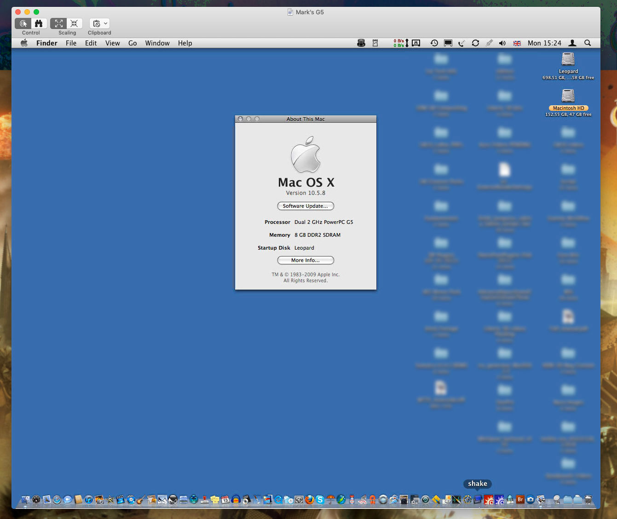Open Finder in the Dock
617x519 pixels.
pos(25,500)
